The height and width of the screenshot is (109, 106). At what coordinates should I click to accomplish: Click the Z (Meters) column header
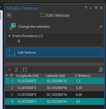[x=83, y=76]
